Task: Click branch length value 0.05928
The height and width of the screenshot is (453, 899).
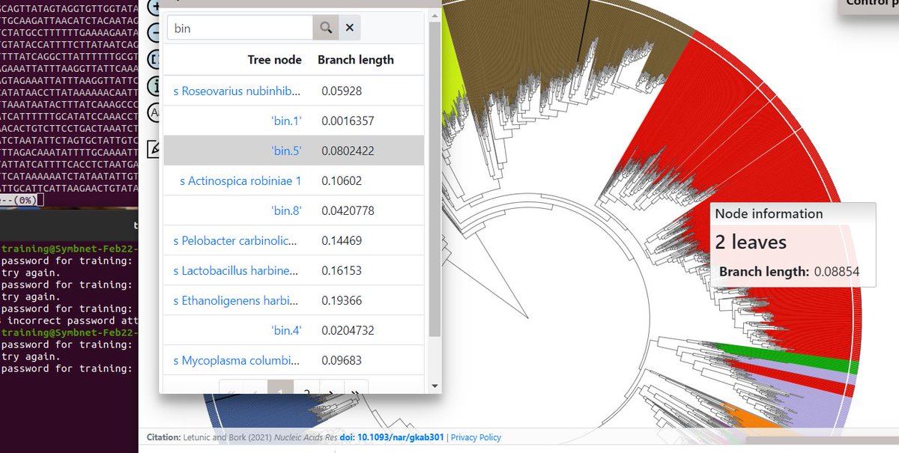Action: (x=342, y=91)
